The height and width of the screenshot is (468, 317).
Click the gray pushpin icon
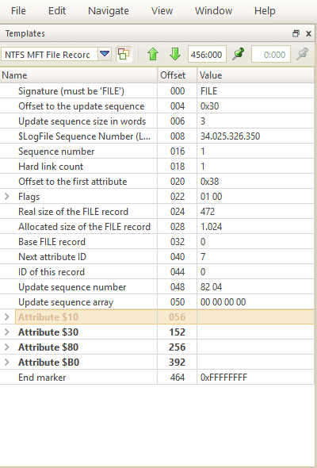(303, 54)
